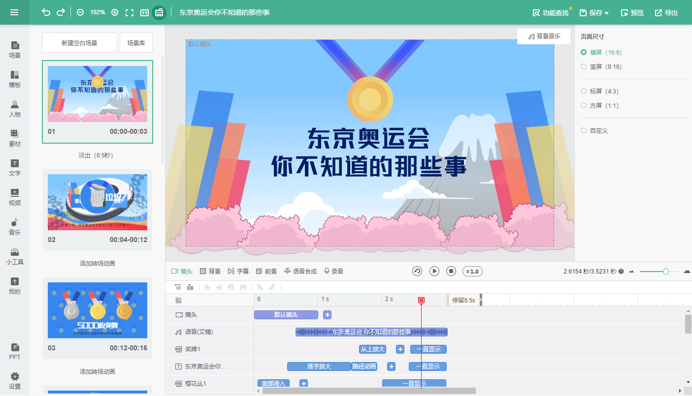
Task: Click 淡出 (0.5秒) transition label
Action: pos(96,155)
